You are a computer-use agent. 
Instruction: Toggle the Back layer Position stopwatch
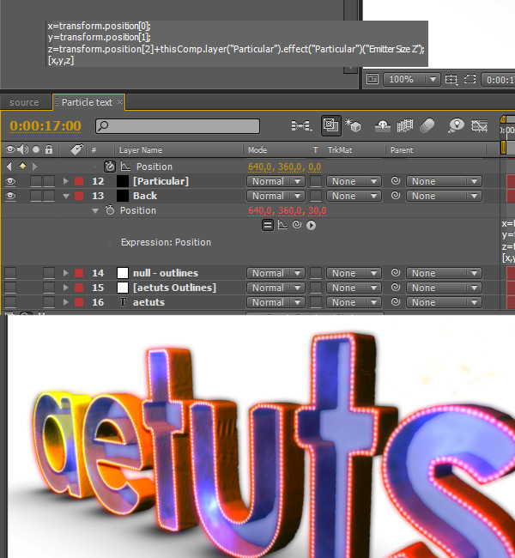pos(110,210)
